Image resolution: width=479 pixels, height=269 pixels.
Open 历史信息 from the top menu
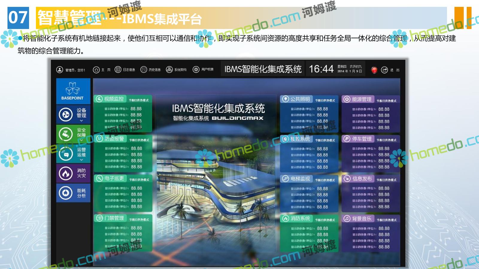(151, 70)
